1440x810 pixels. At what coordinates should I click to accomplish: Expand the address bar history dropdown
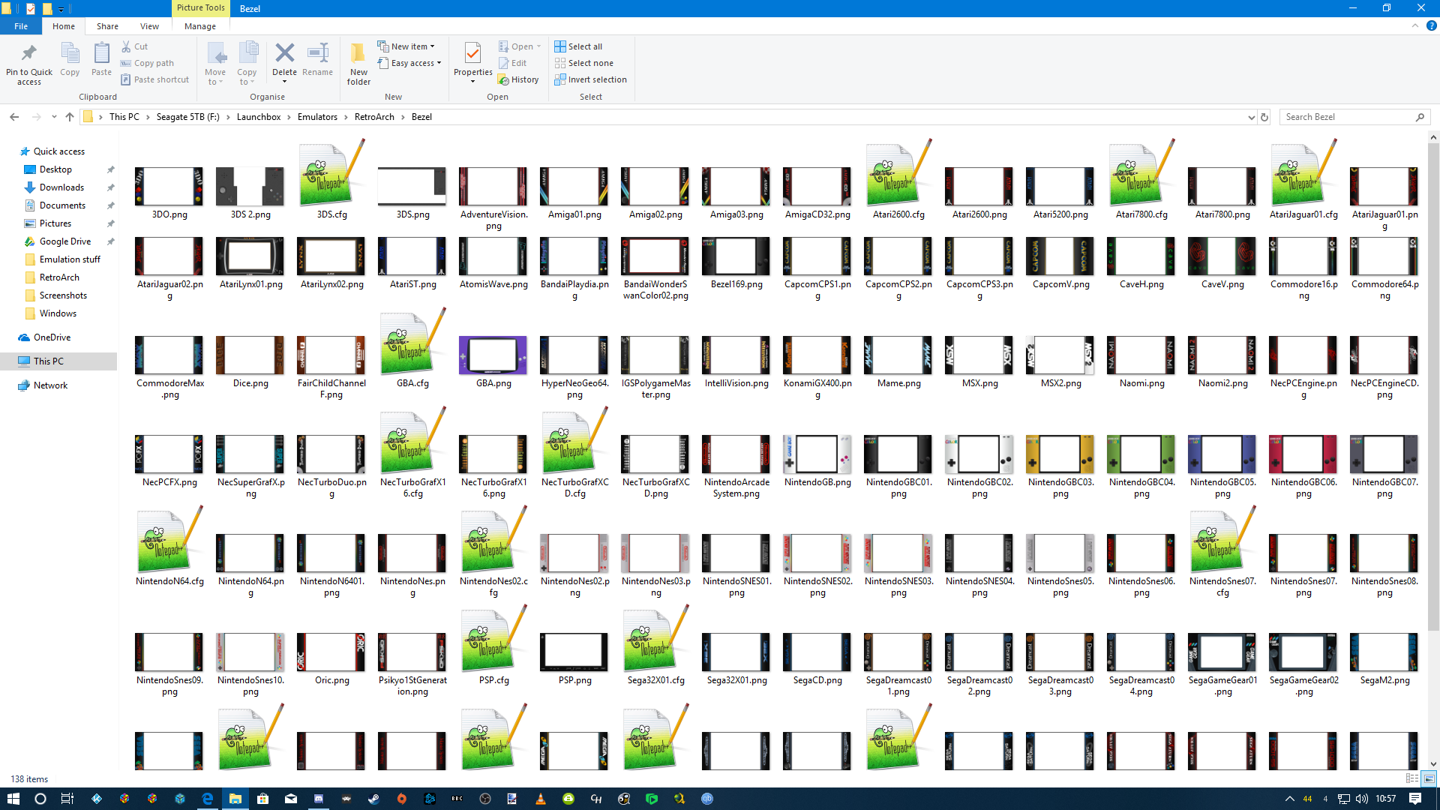[1251, 117]
